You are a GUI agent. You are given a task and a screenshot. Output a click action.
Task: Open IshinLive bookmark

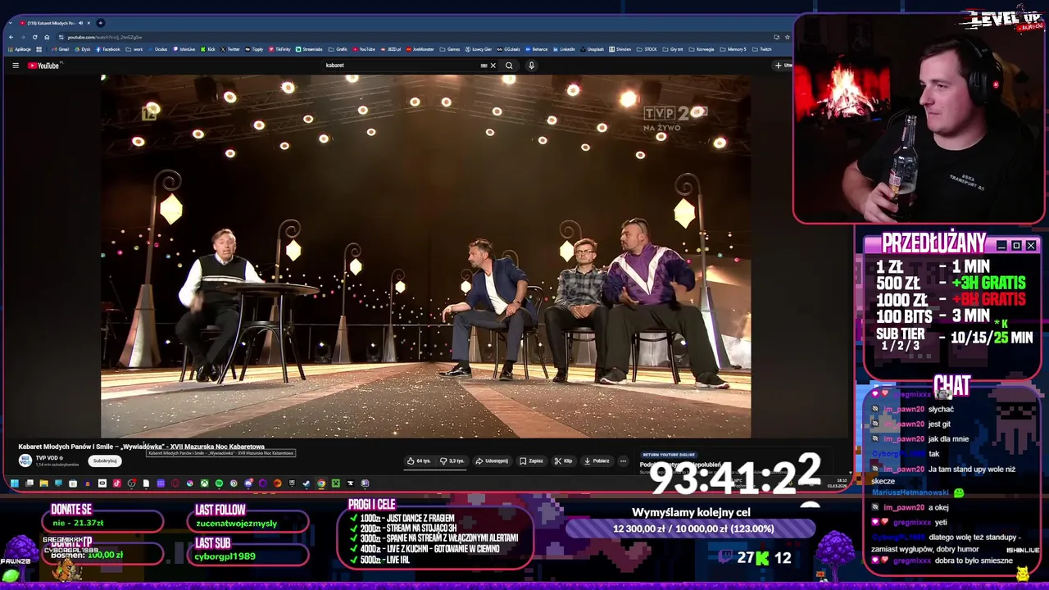click(184, 49)
